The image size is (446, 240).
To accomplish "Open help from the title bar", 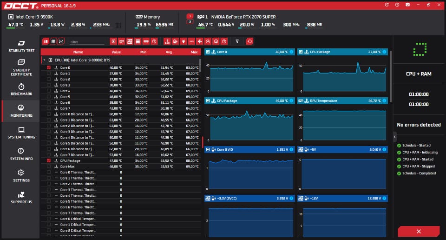I will [397, 5].
